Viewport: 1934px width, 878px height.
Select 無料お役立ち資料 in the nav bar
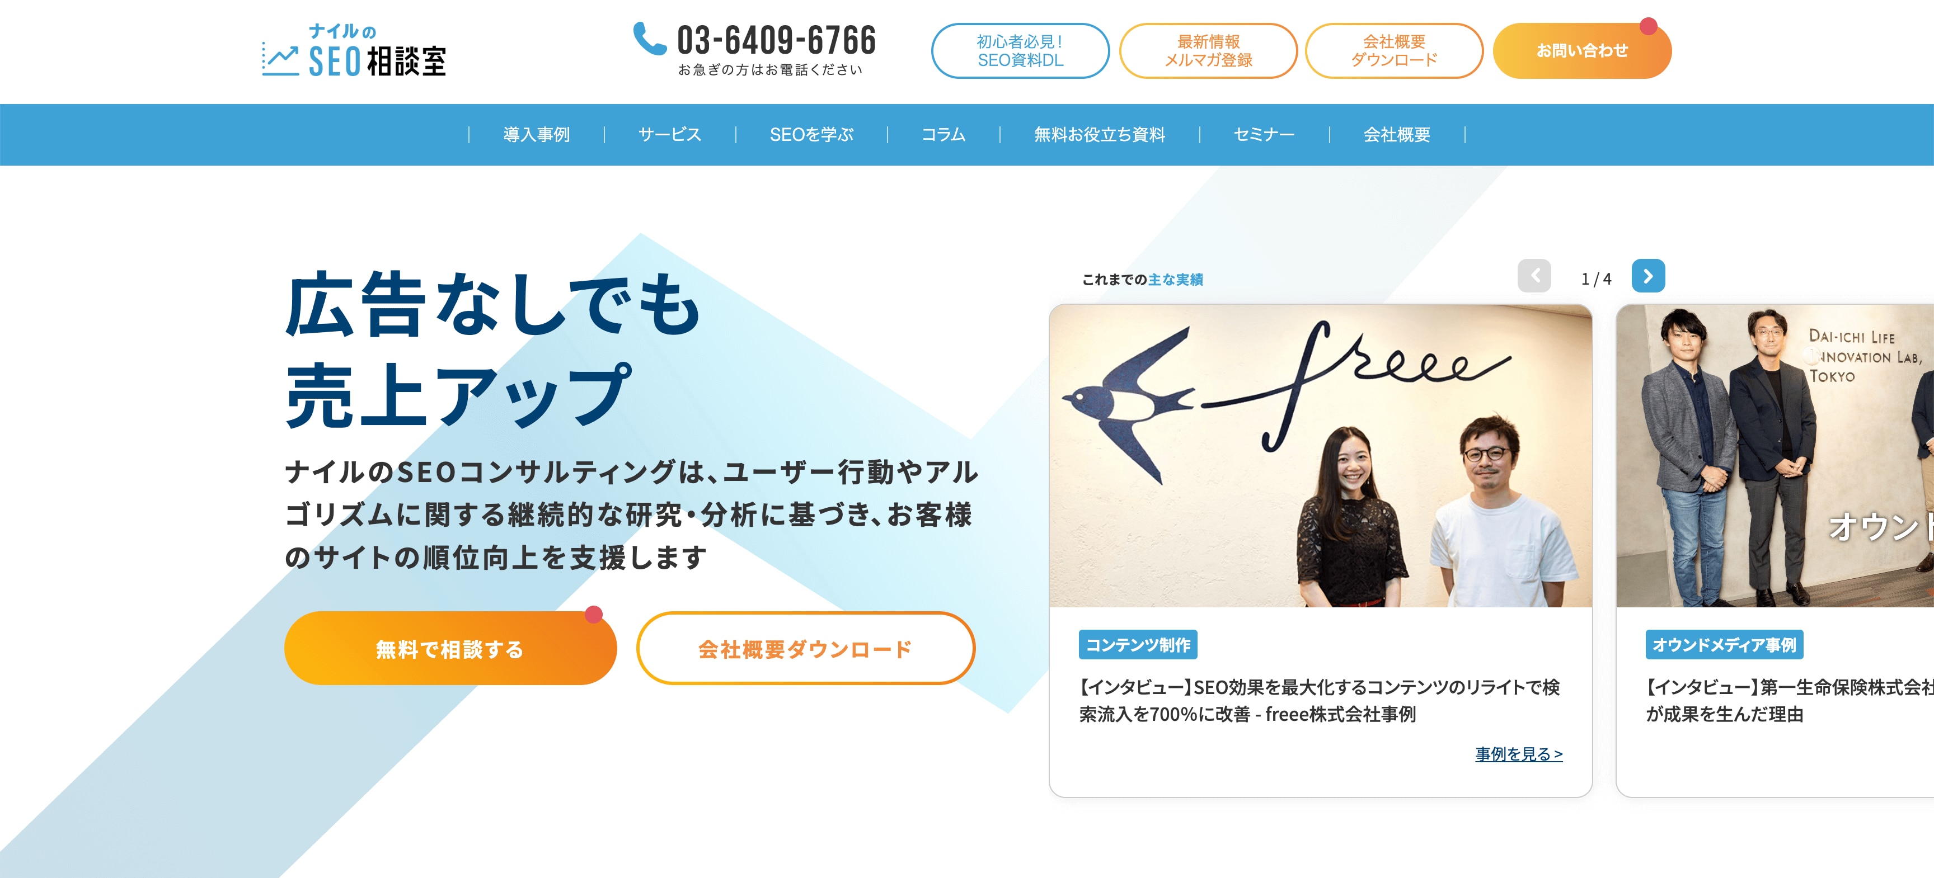pyautogui.click(x=1099, y=134)
